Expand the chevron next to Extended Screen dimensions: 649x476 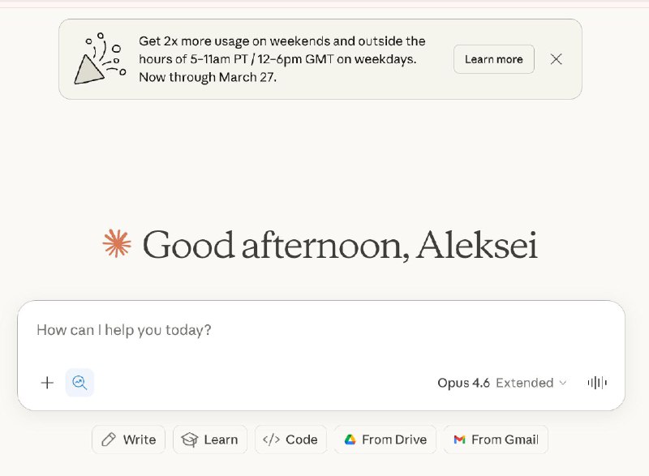(x=562, y=383)
